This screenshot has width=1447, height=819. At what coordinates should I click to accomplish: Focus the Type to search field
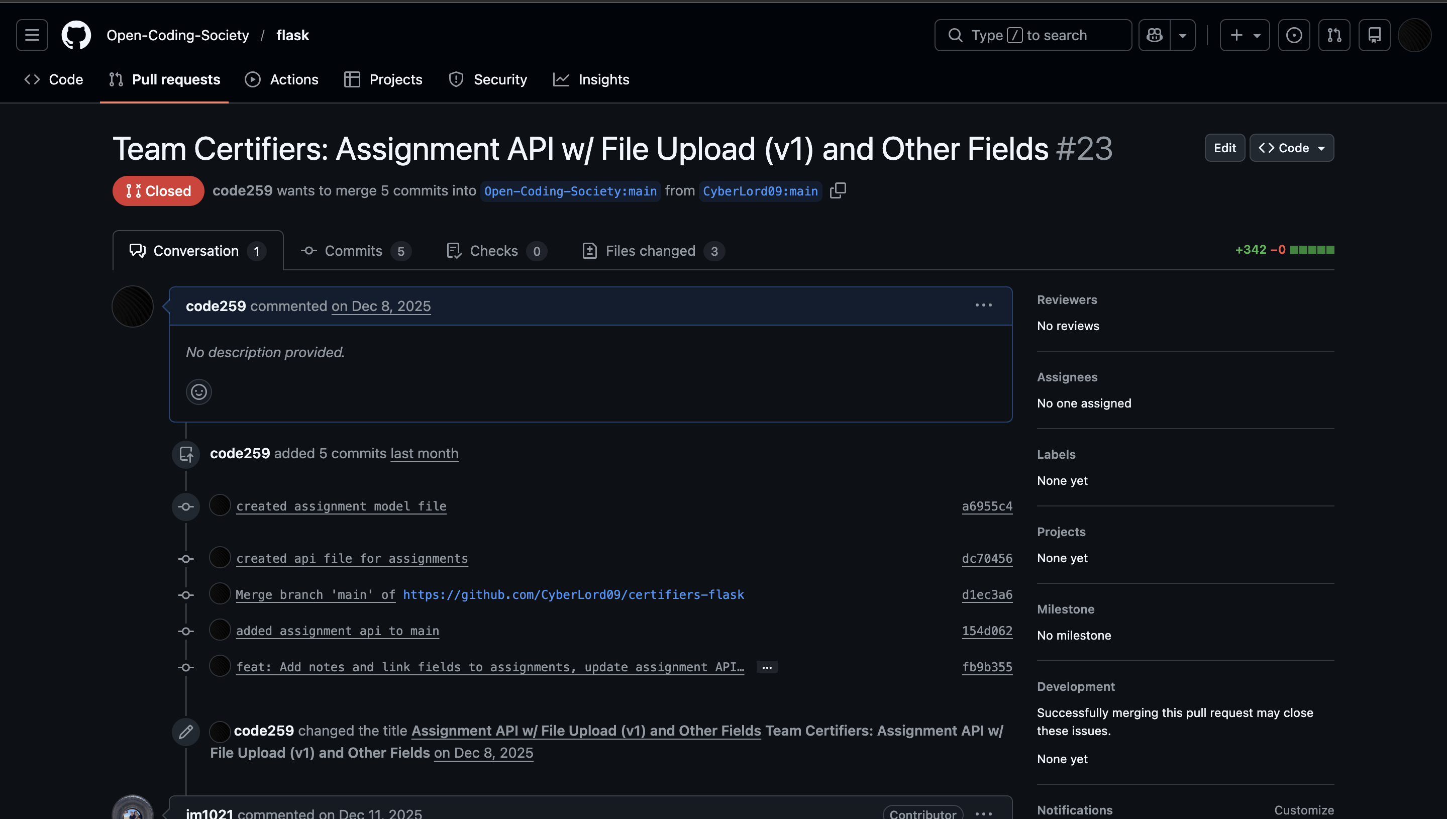point(1032,35)
